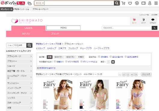Click the circled asterisk points icon
This screenshot has height=111, width=159.
click(x=137, y=3)
